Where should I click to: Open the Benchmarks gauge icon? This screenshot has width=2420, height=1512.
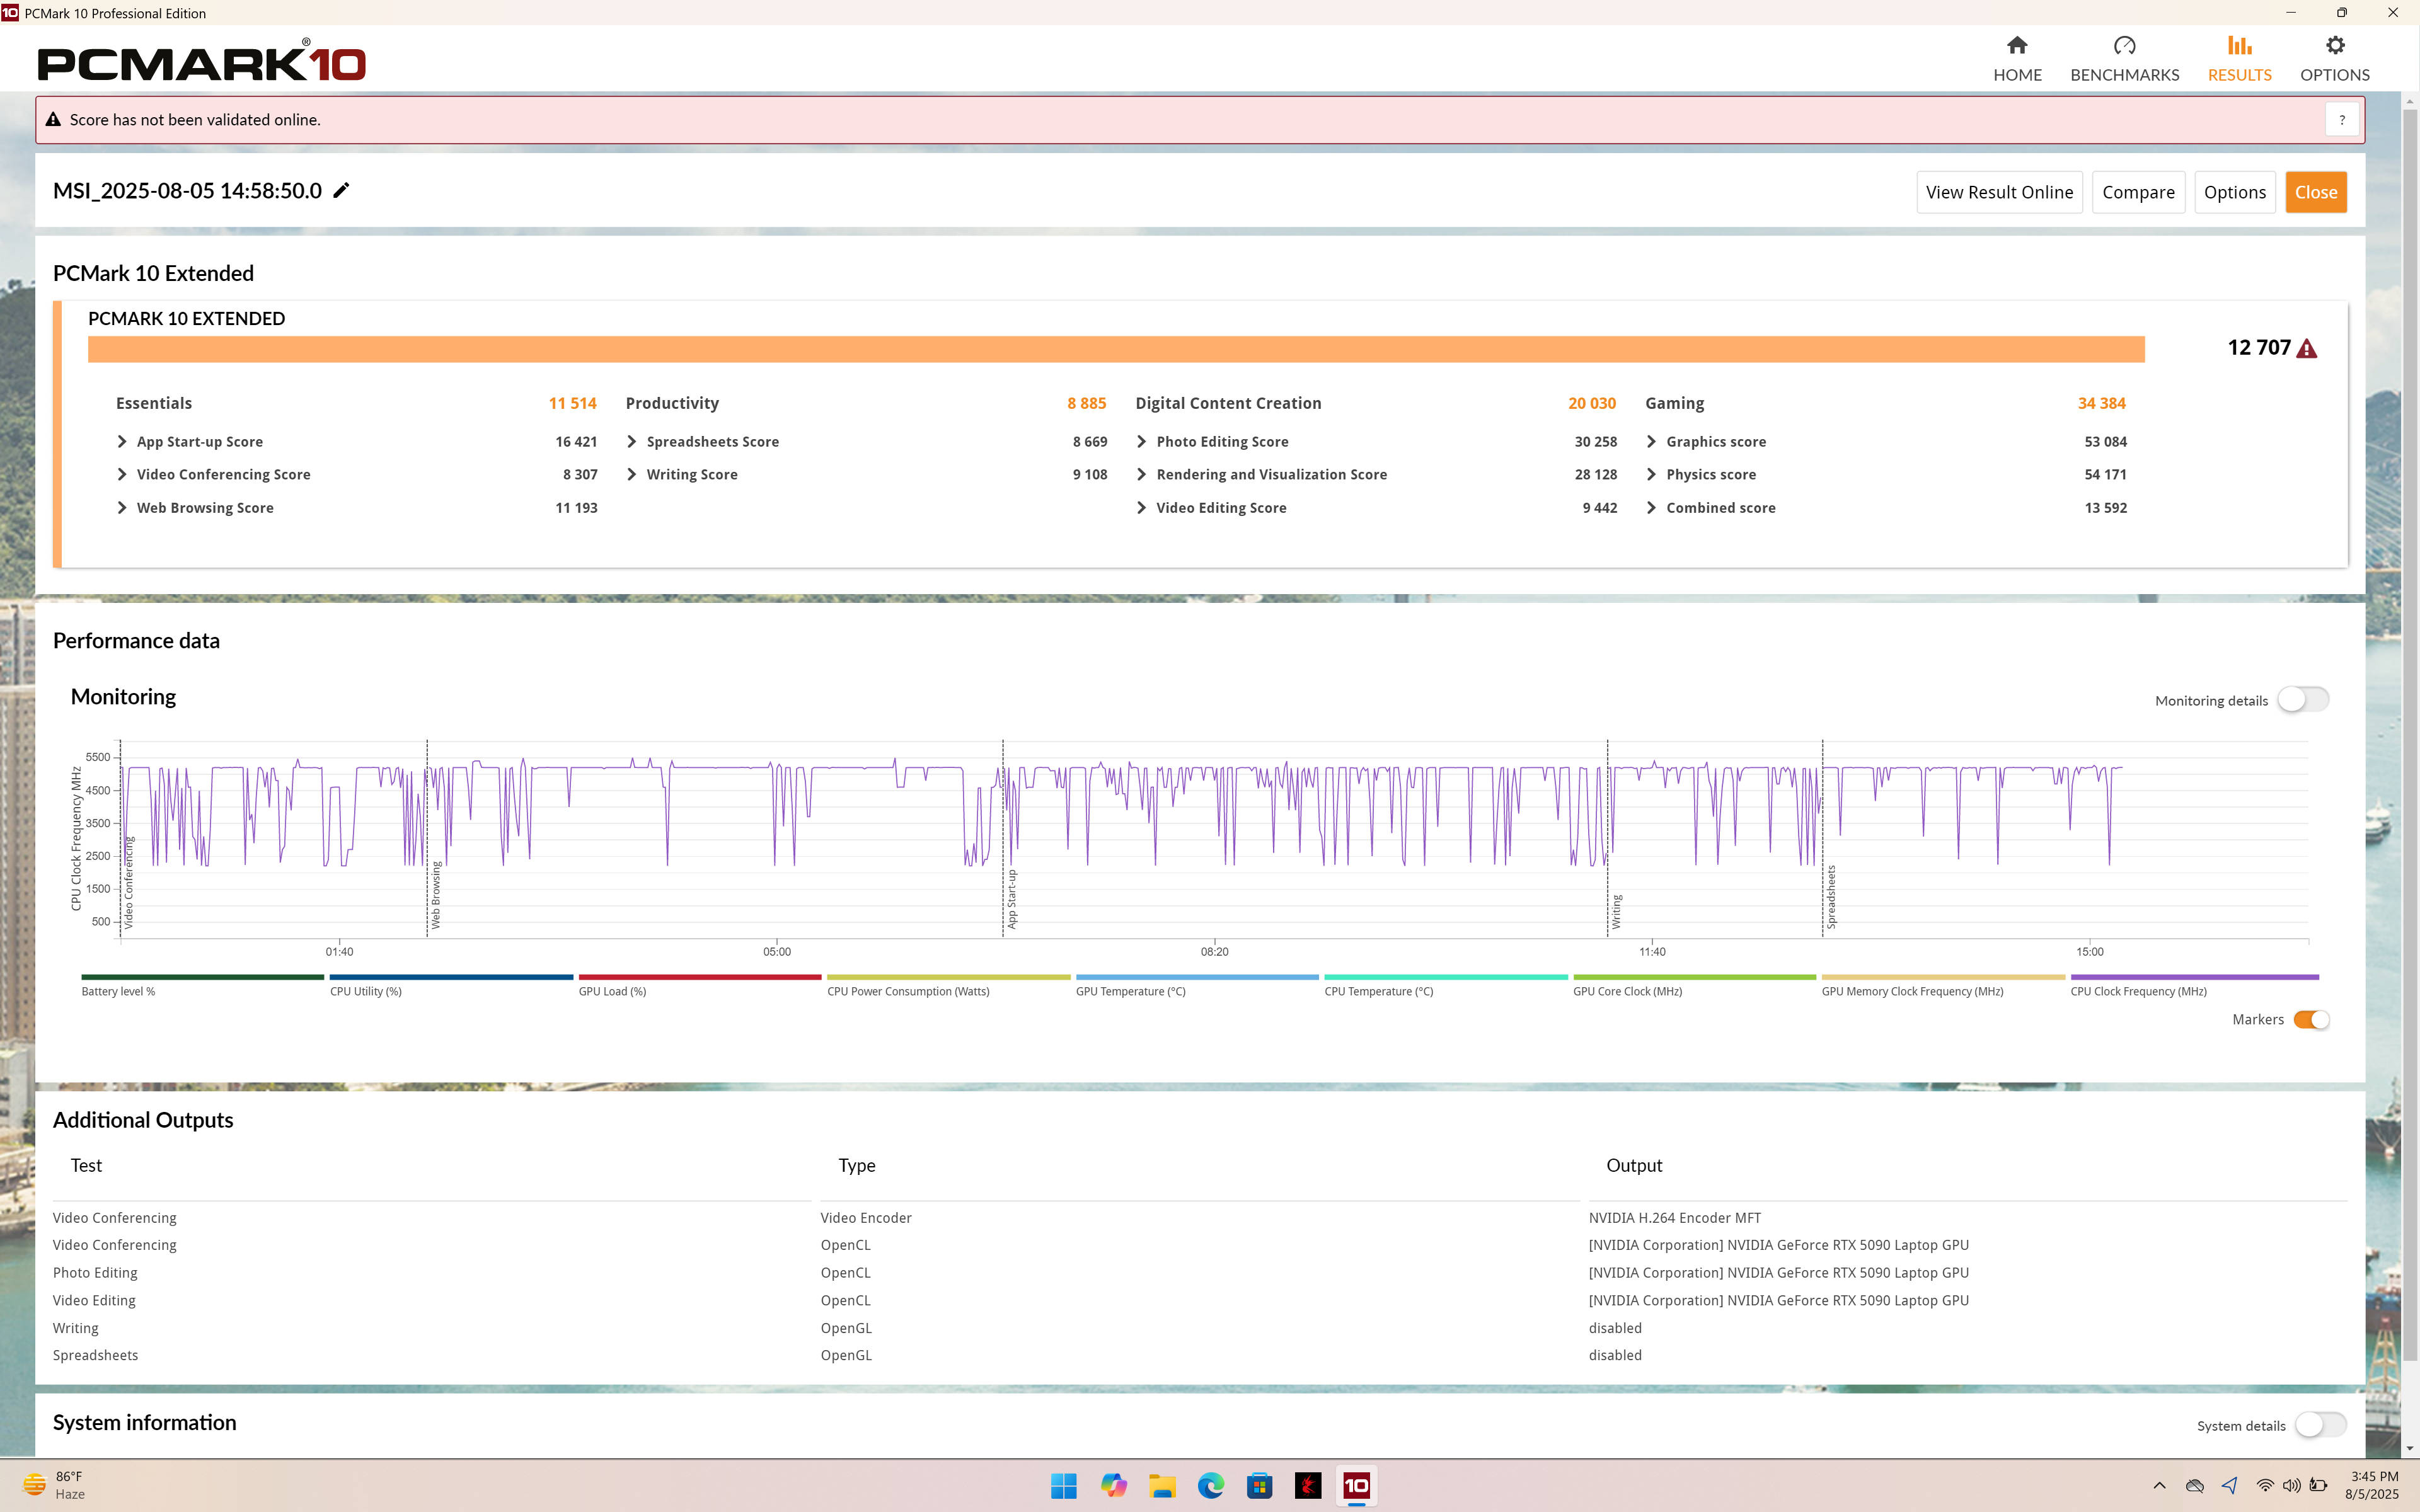[x=2124, y=45]
